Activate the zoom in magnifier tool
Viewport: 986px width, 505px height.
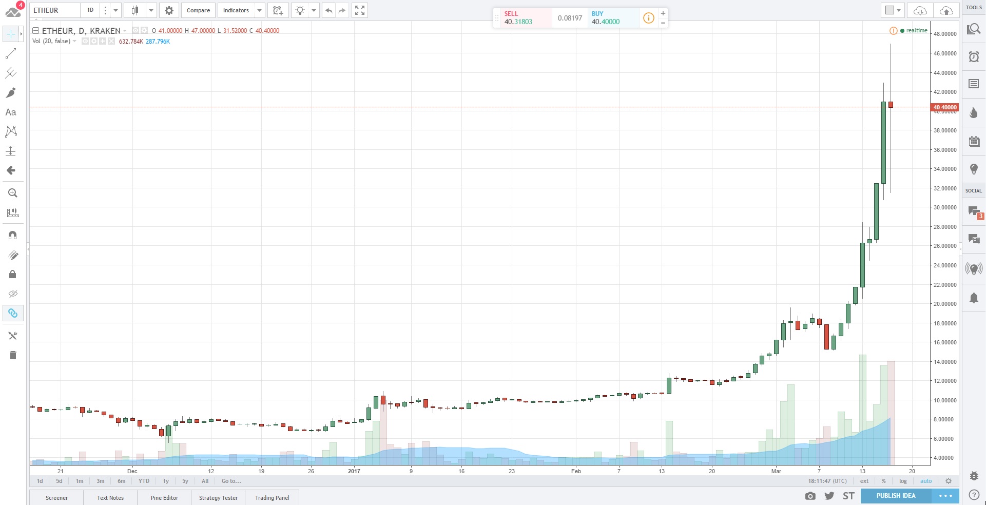pyautogui.click(x=12, y=193)
